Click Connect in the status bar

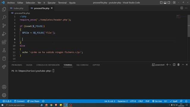click(x=19, y=101)
